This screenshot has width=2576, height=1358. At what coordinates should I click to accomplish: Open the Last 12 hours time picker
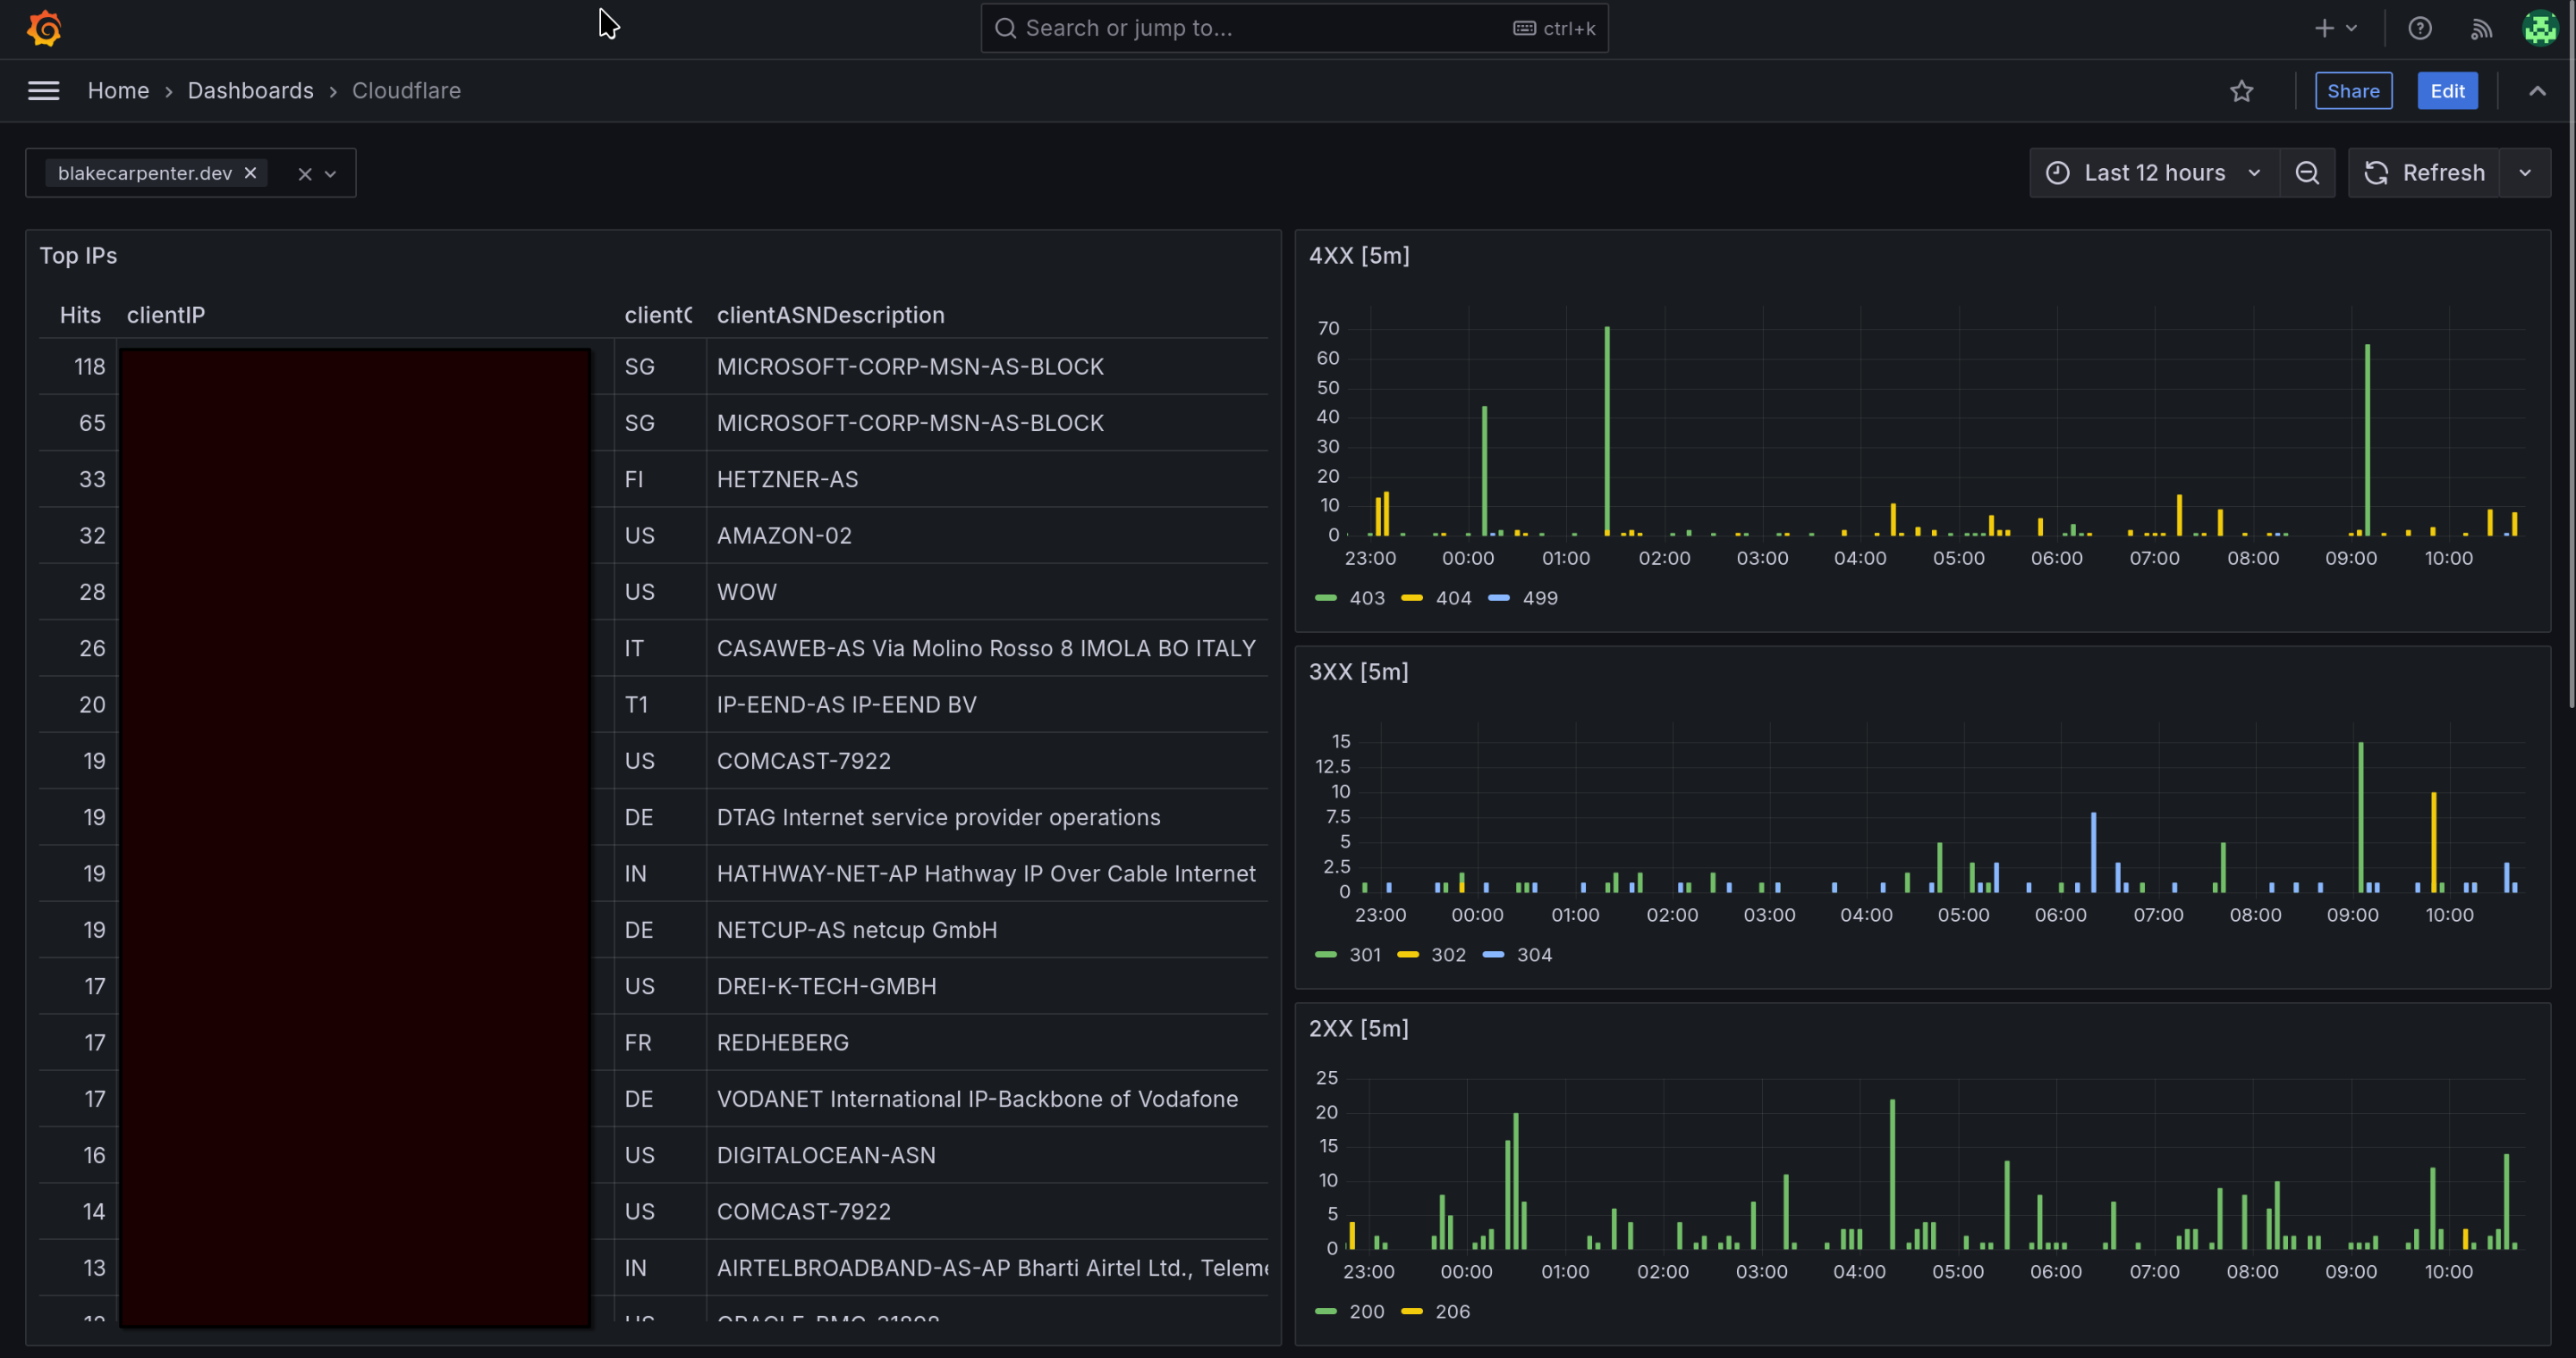2154,173
